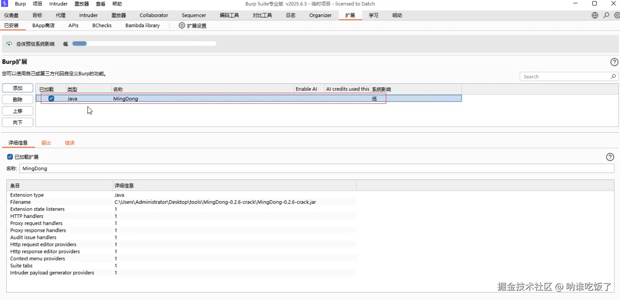Open the Bambda library sub-tab
Screen dimensions: 620x300
tap(142, 25)
